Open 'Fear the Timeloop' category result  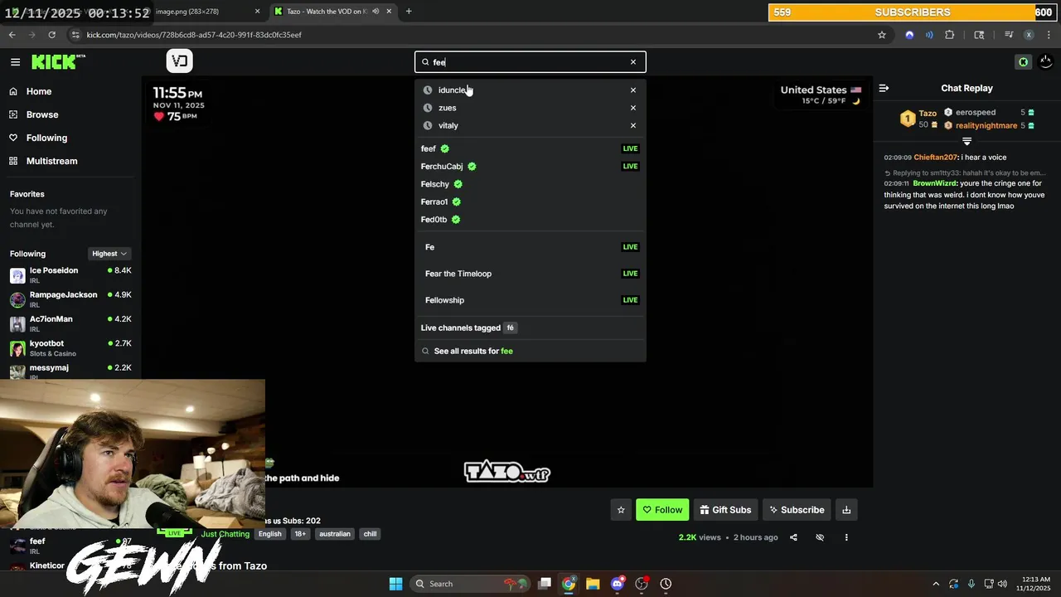[x=530, y=274]
